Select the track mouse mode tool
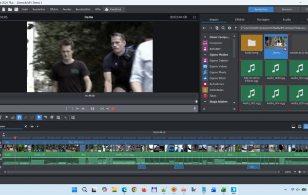The width and height of the screenshot is (308, 195). pyautogui.click(x=46, y=118)
